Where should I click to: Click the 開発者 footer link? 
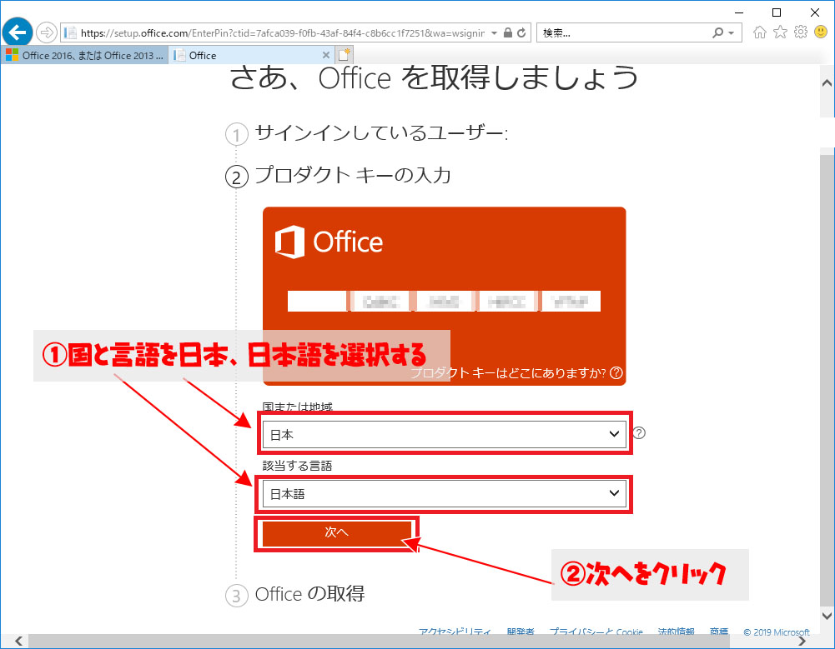(521, 632)
